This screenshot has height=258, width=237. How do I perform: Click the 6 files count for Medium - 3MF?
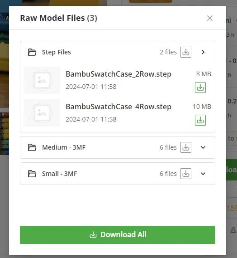168,147
